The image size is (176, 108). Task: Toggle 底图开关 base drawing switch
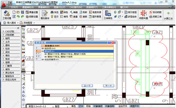[134, 106]
